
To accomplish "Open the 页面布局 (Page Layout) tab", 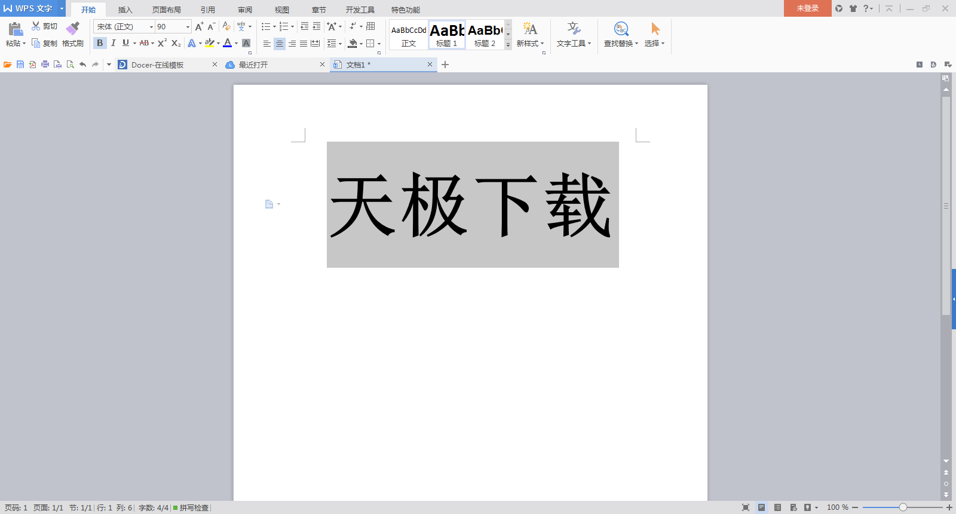I will pyautogui.click(x=166, y=10).
